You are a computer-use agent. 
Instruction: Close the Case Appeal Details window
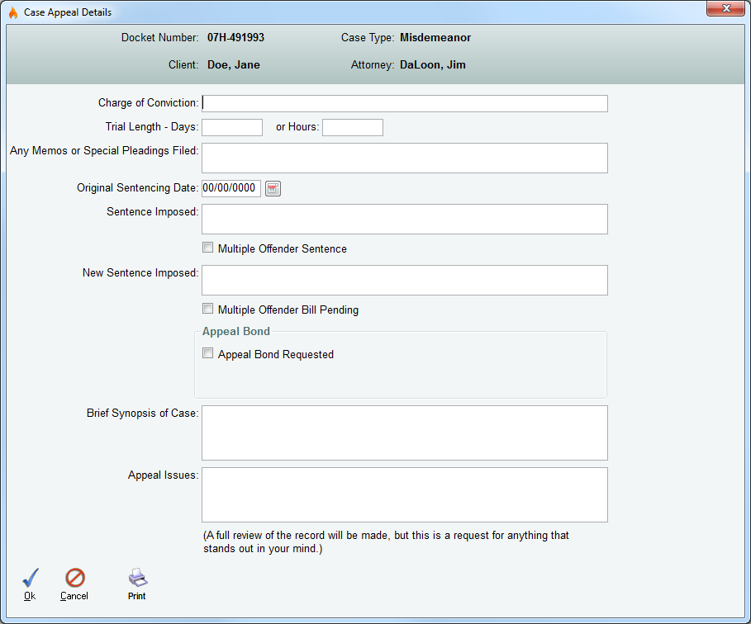tap(725, 9)
